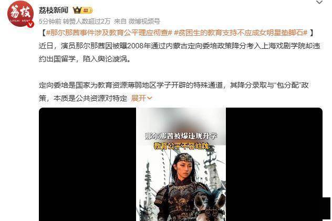This screenshot has height=221, width=332.
Task: Click the level III membership label
Action: 87,10
